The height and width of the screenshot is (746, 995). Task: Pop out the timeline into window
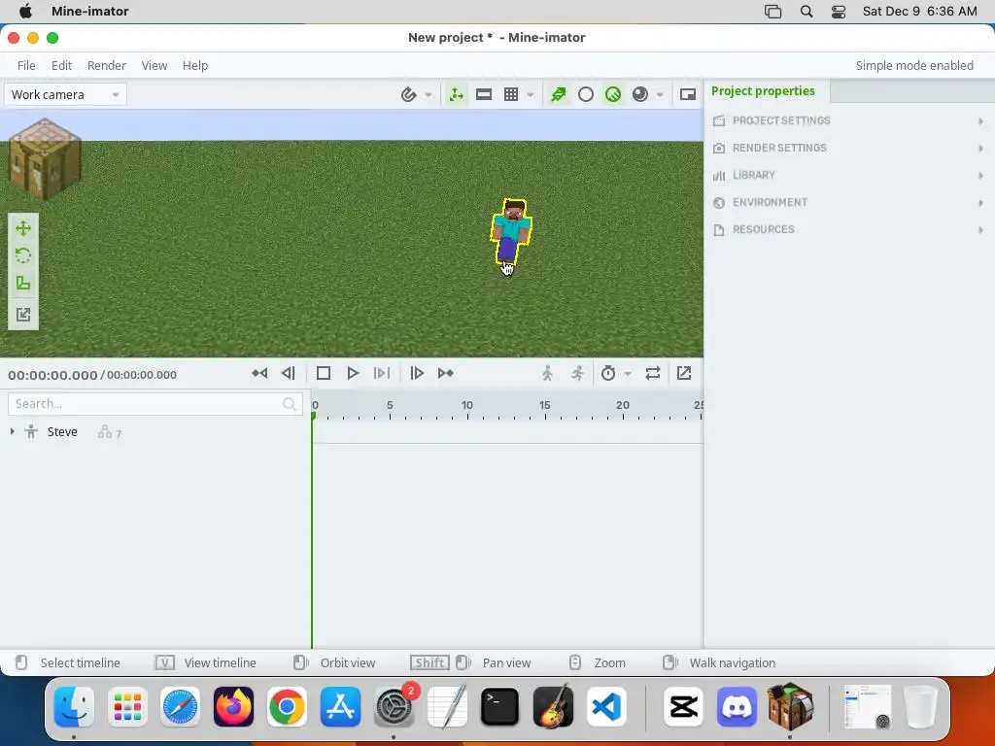[684, 374]
